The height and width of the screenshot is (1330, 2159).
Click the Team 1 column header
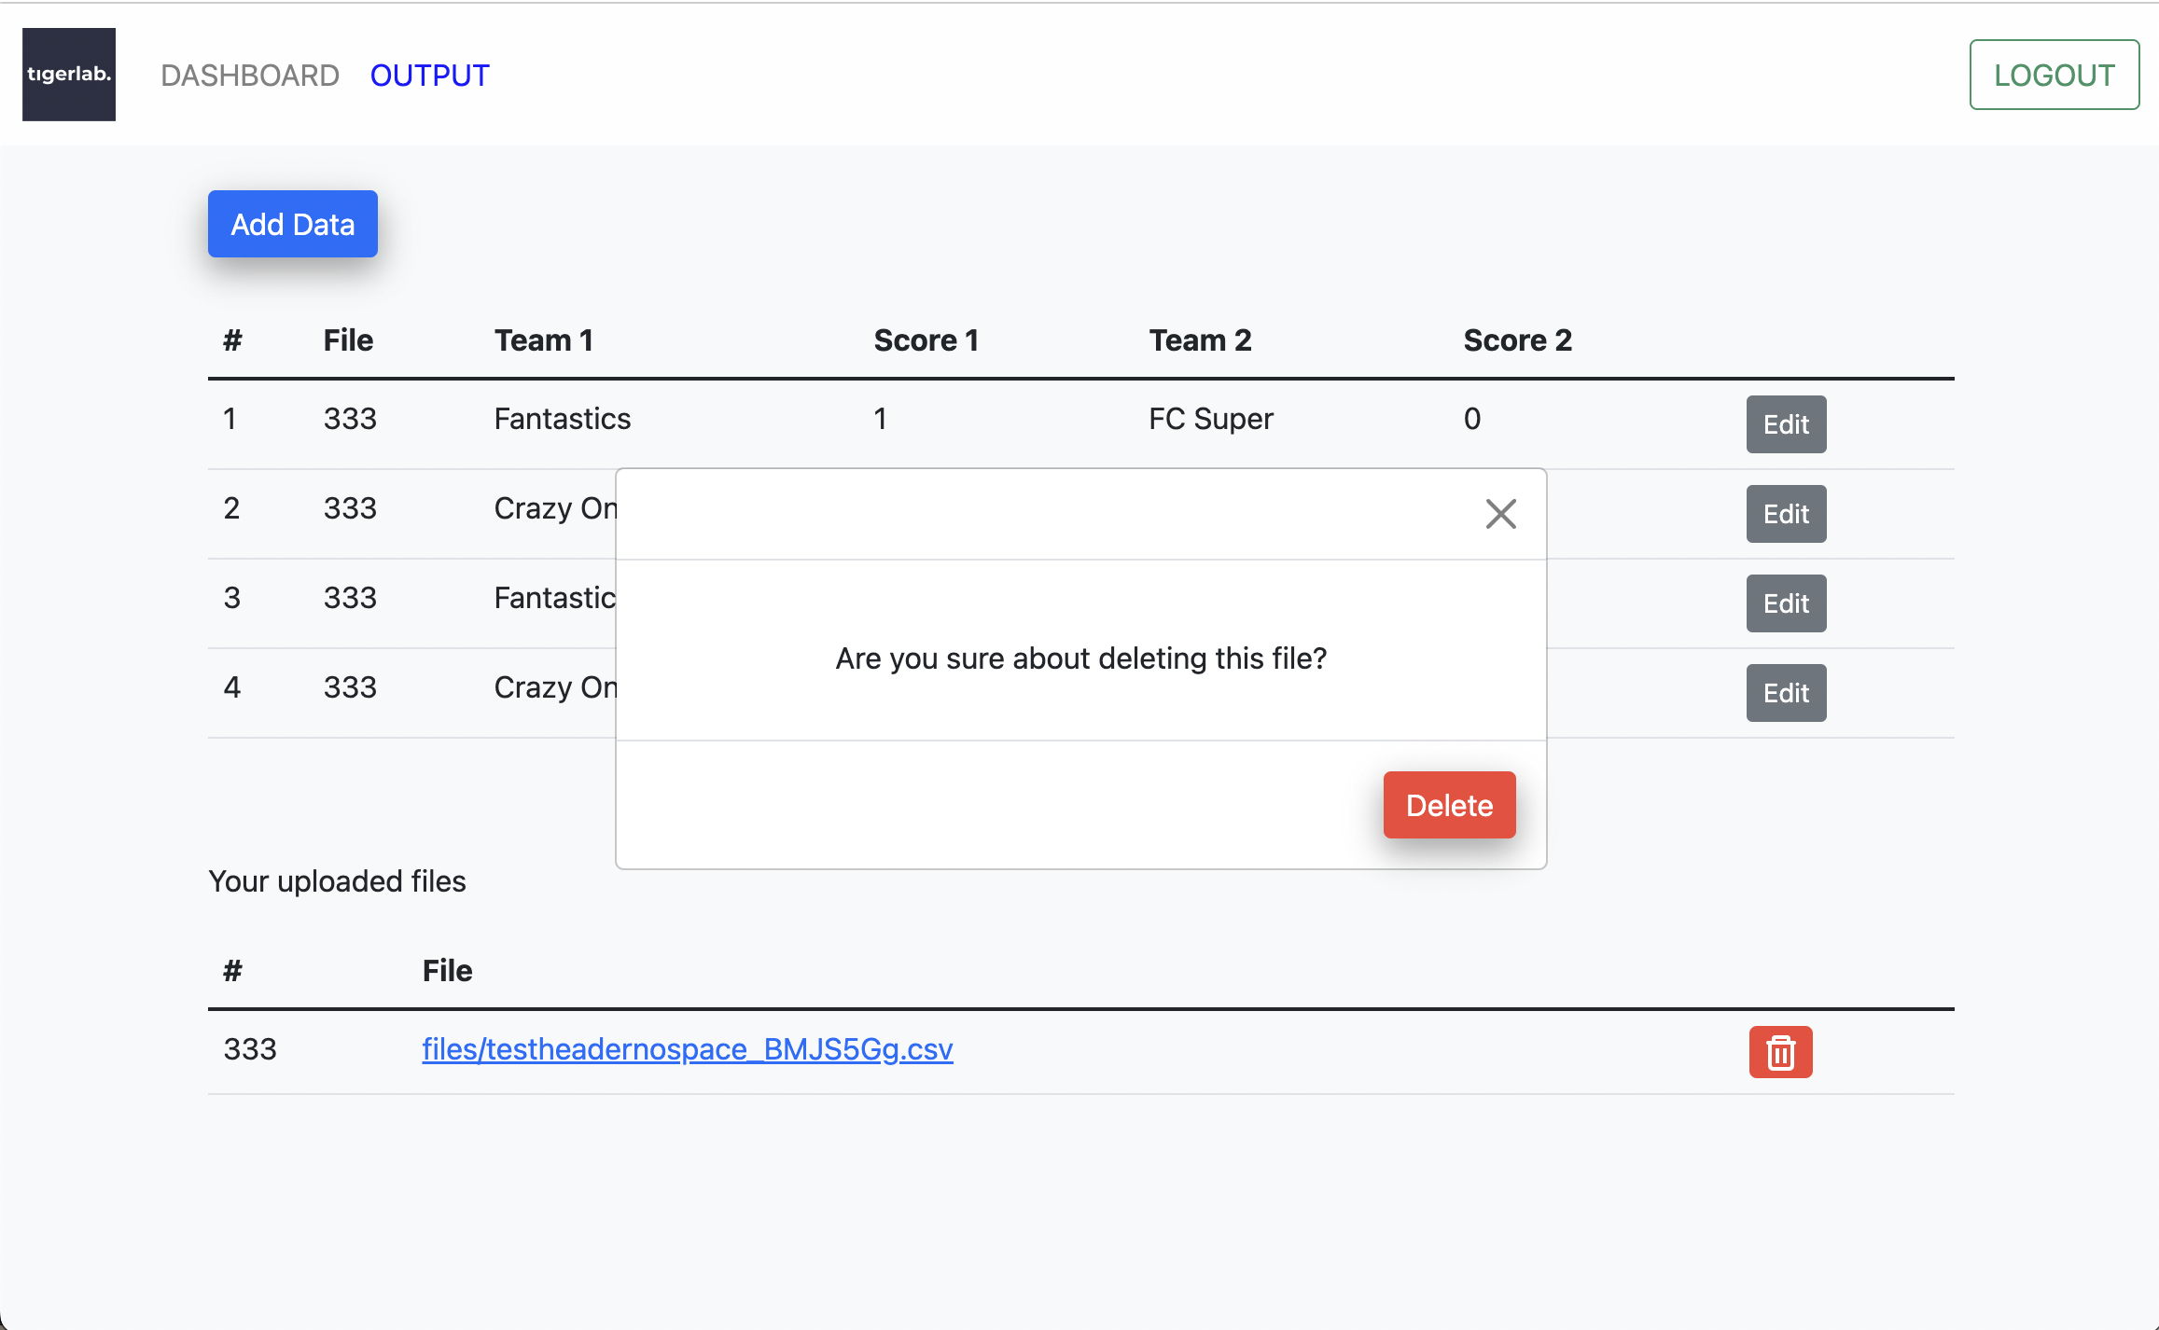pos(544,340)
